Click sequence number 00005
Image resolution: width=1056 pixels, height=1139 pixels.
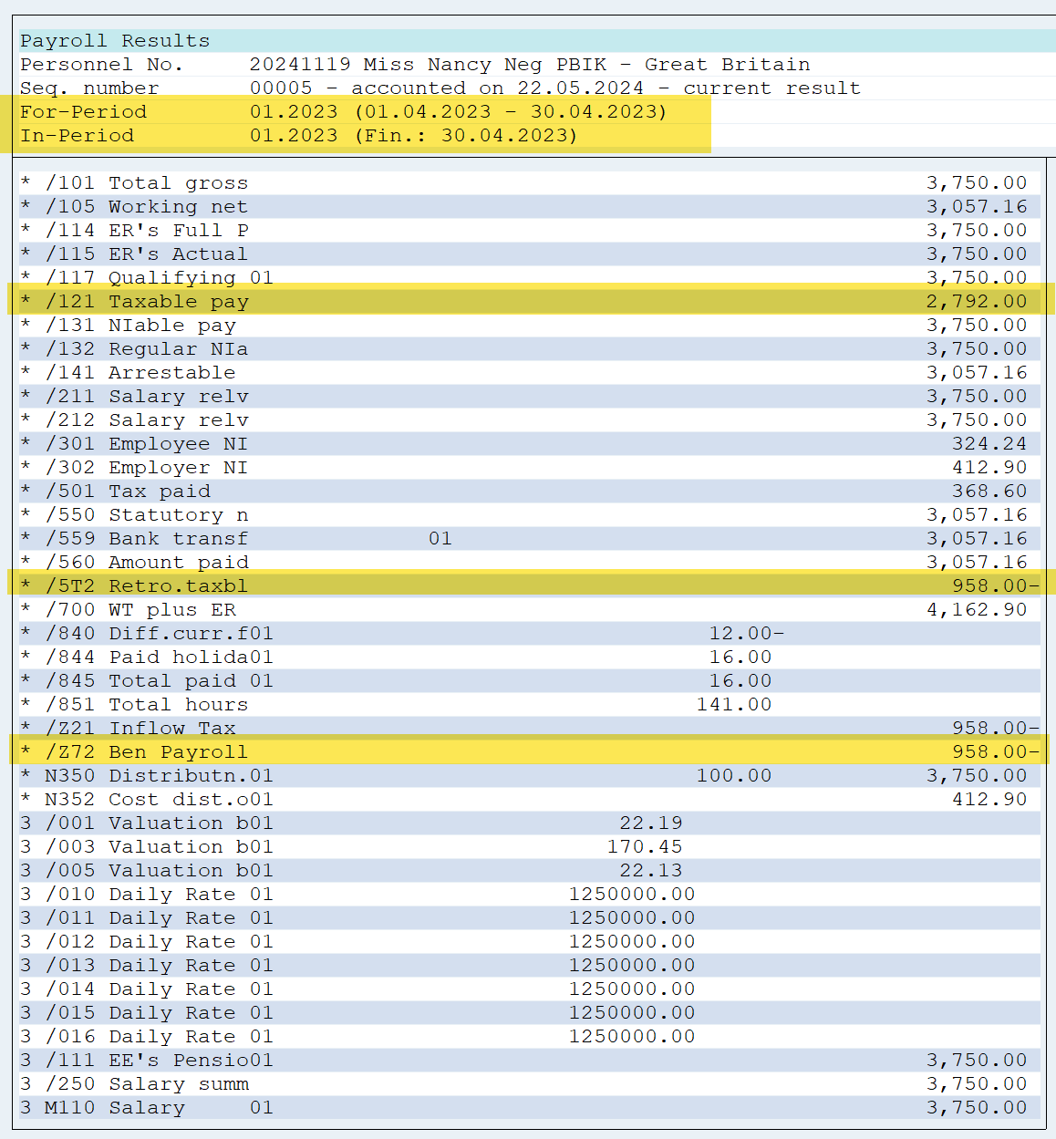[x=281, y=88]
